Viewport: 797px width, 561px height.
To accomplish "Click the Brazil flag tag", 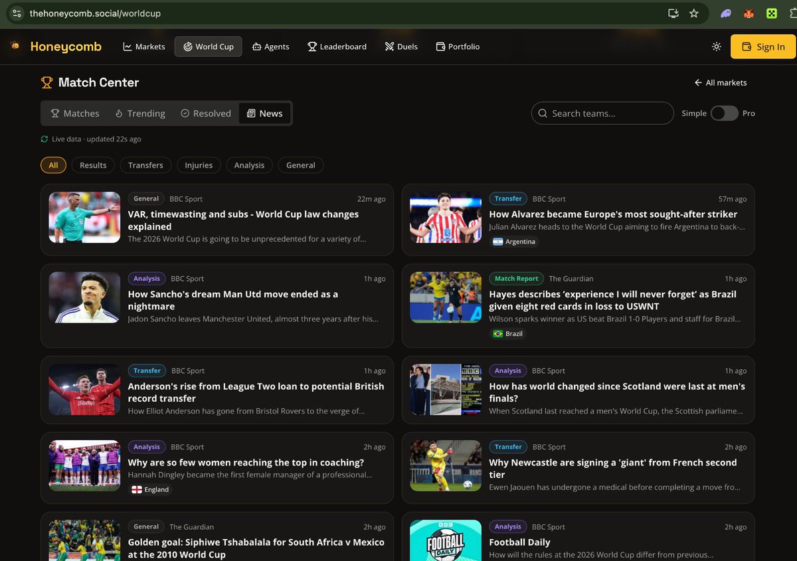I will 507,333.
